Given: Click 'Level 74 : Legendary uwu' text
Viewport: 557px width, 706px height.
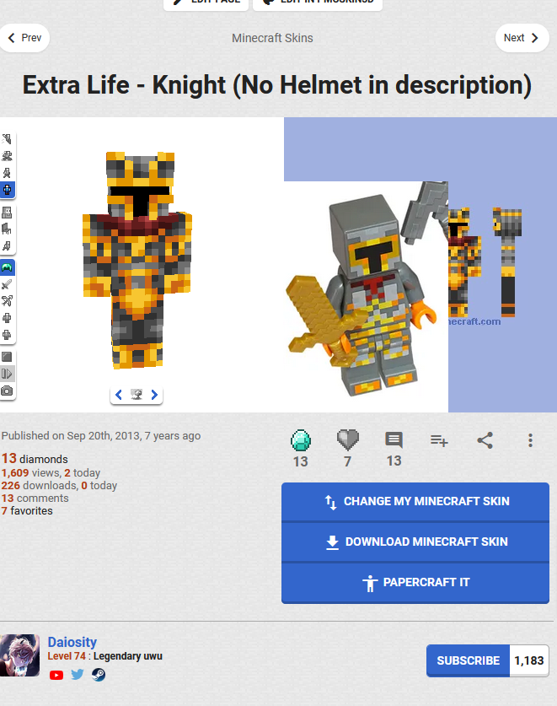Looking at the screenshot, I should coord(104,656).
